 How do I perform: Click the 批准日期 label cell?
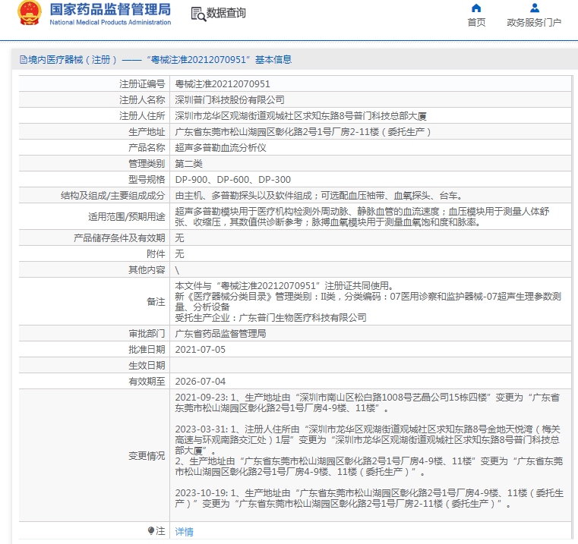click(94, 350)
